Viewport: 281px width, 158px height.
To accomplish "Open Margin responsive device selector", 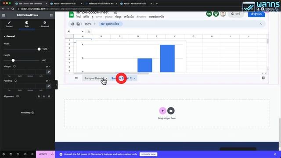I will tap(14, 66).
